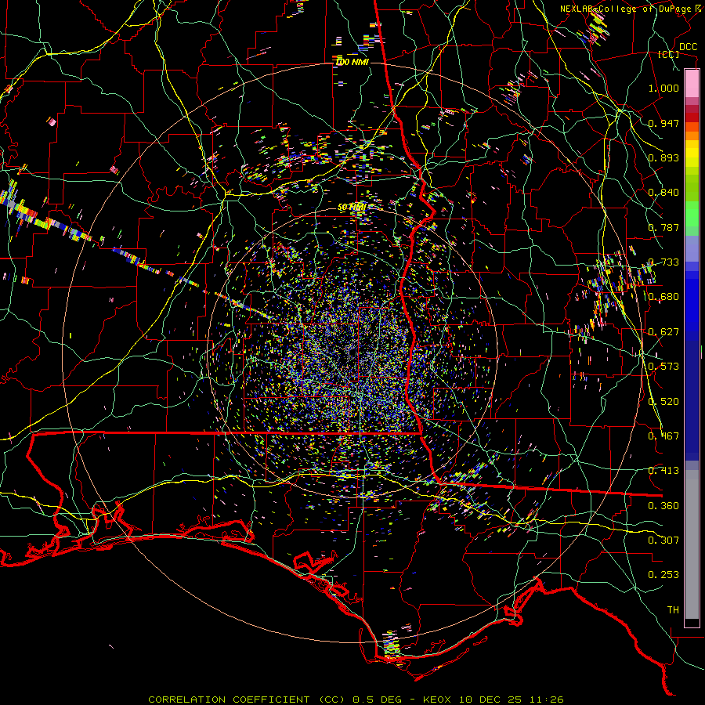Click the "50 NMI" range ring label
Screen dimensions: 705x705
pos(352,208)
